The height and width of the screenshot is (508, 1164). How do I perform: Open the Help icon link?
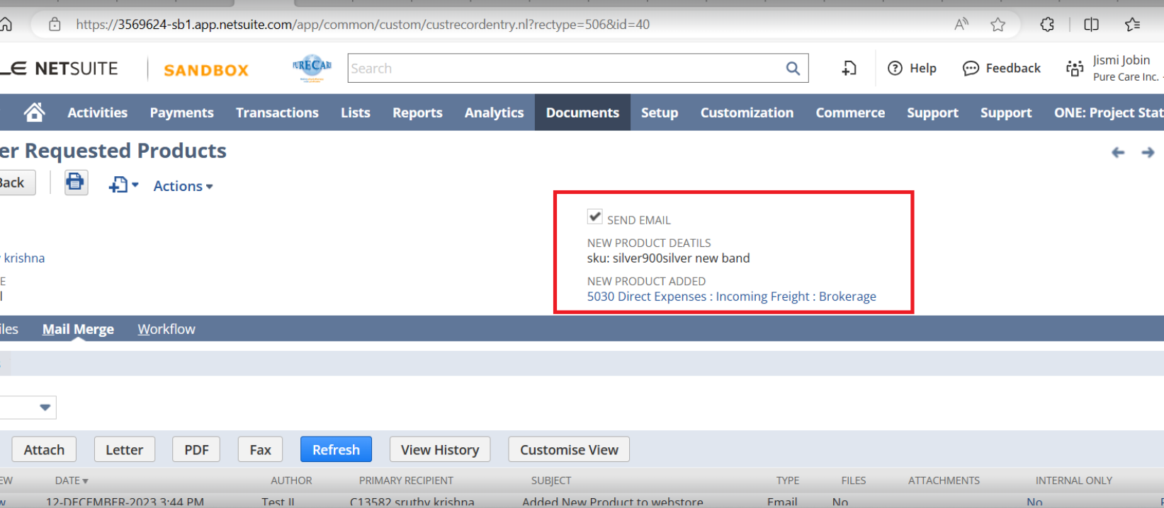pos(912,69)
